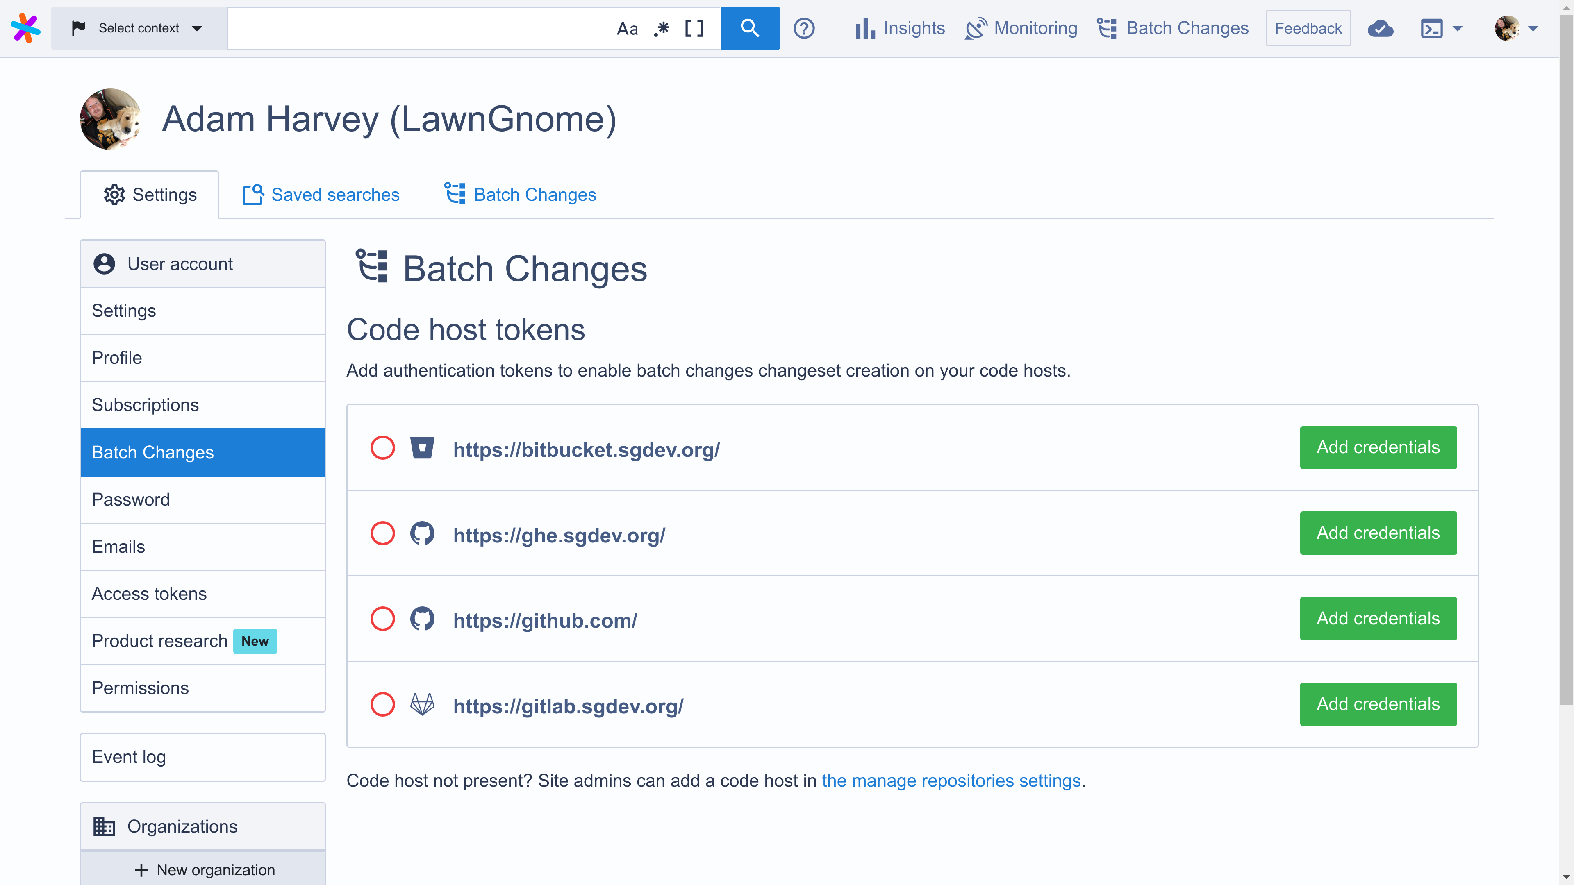Click the red status circle for bitbucket.sgdev.org

pos(382,448)
